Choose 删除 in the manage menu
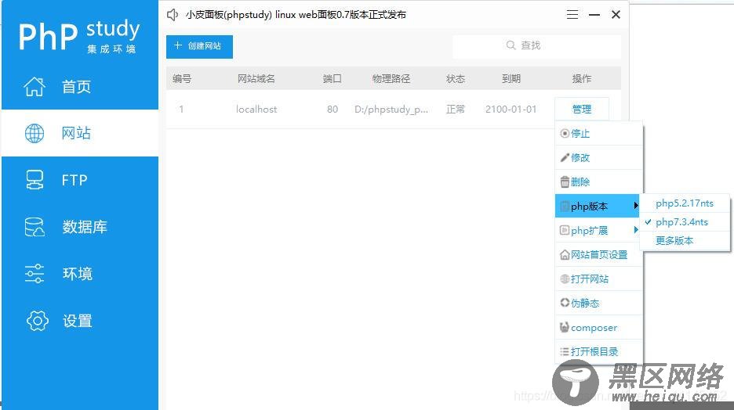Screen dimensions: 734x410 pos(598,182)
